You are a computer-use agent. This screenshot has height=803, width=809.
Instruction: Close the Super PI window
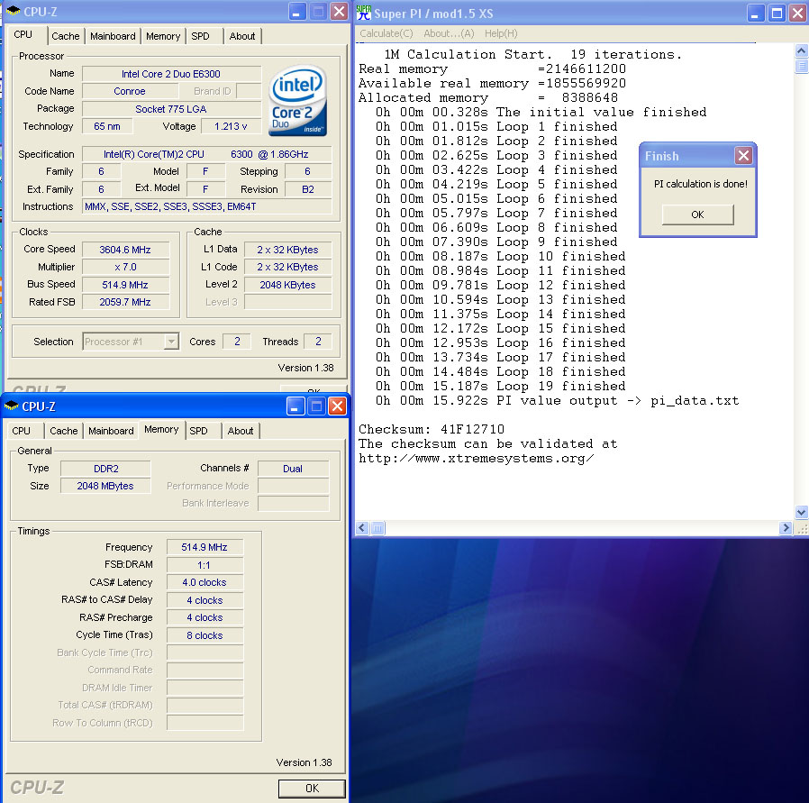pyautogui.click(x=797, y=13)
